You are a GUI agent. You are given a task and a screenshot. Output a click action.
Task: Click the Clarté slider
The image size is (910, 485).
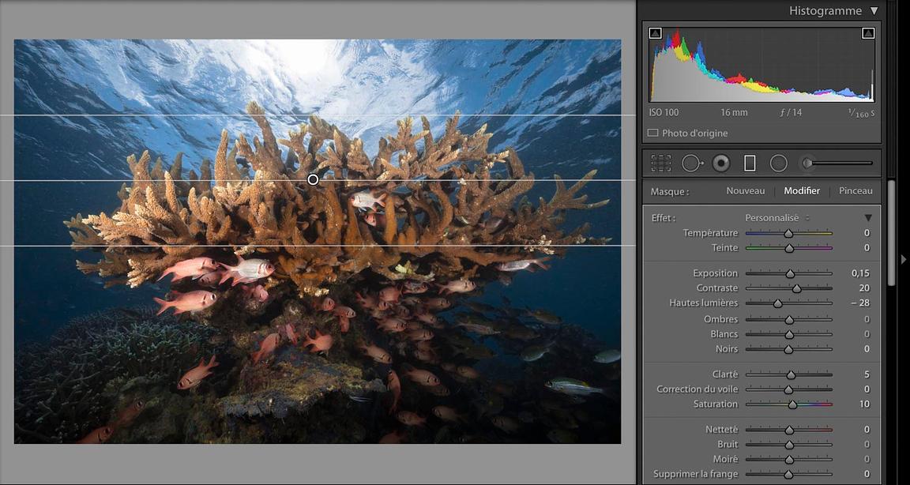pyautogui.click(x=788, y=374)
